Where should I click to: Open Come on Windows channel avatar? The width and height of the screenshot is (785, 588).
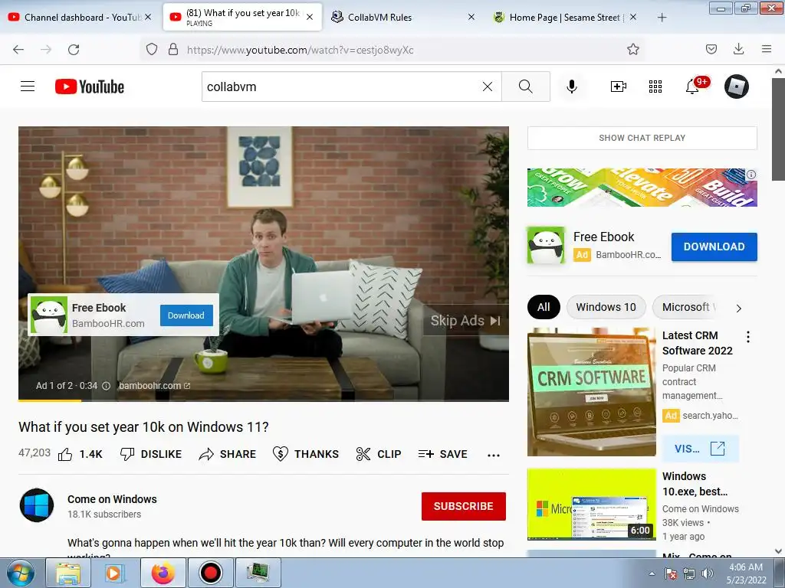tap(37, 505)
